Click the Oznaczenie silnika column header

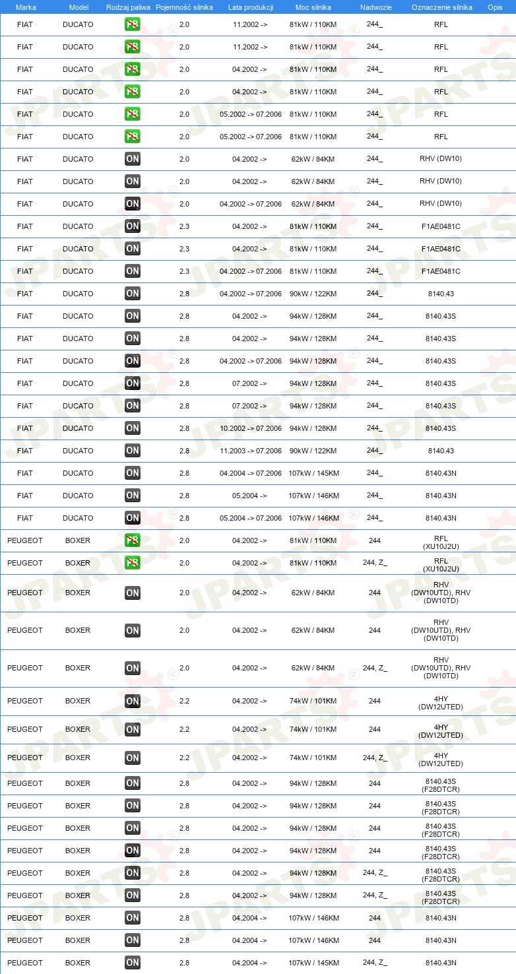pyautogui.click(x=441, y=7)
